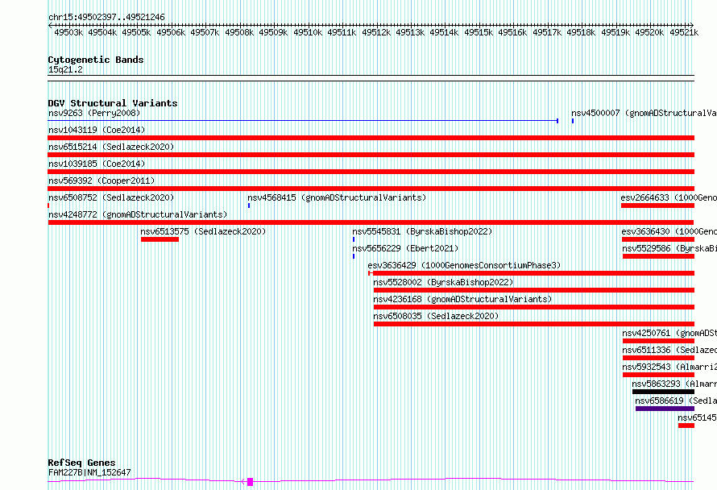The image size is (717, 490).
Task: Click nsv6508752 (Sedlazeck2020) label
Action: pos(111,197)
